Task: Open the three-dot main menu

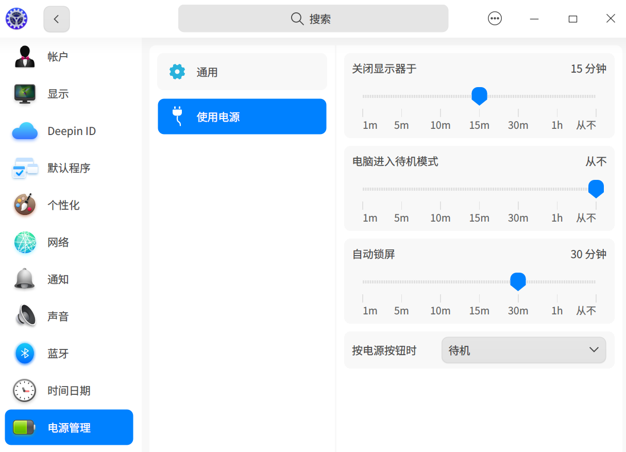Action: tap(495, 19)
